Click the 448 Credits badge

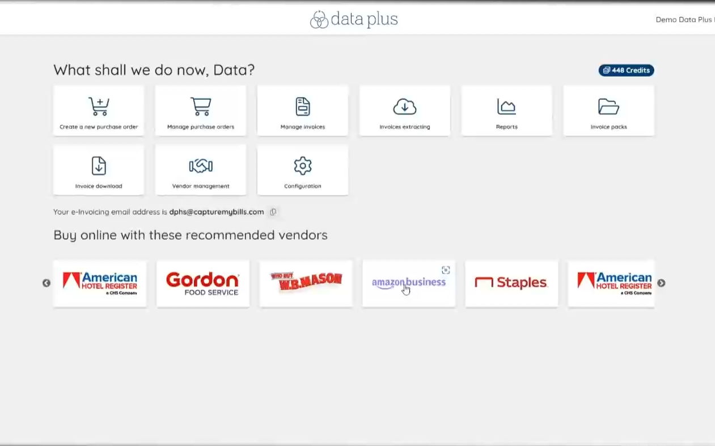pyautogui.click(x=627, y=70)
